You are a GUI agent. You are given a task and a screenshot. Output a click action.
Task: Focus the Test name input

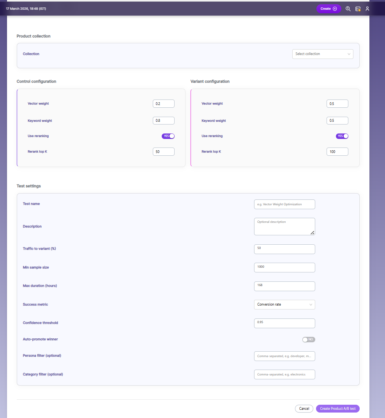284,204
